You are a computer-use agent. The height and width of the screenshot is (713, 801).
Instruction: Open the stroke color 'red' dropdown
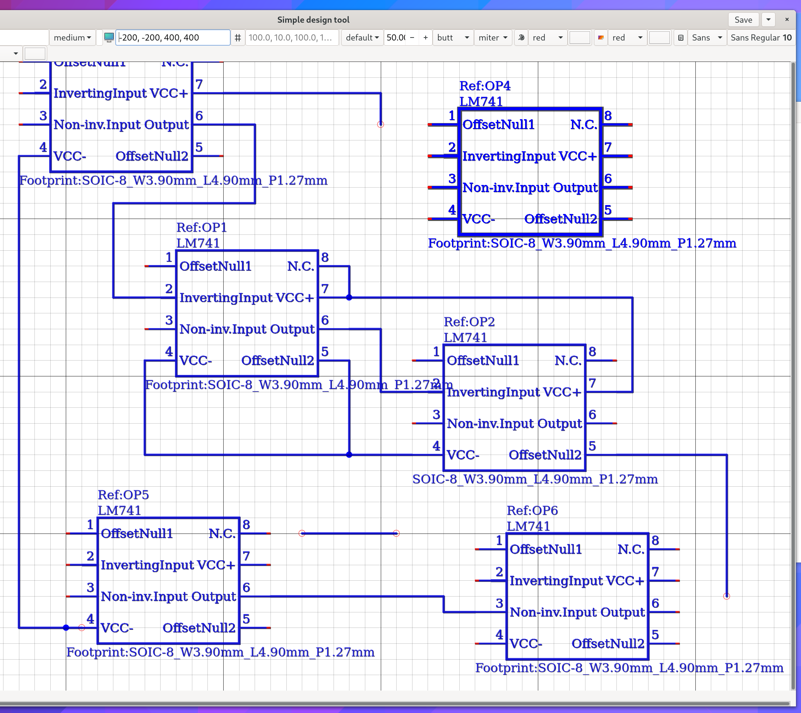coord(547,37)
